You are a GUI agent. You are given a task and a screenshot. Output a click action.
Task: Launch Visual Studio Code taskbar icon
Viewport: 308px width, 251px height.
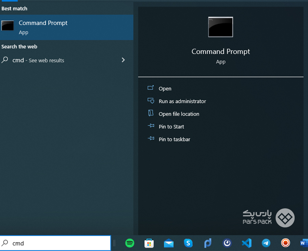247,243
